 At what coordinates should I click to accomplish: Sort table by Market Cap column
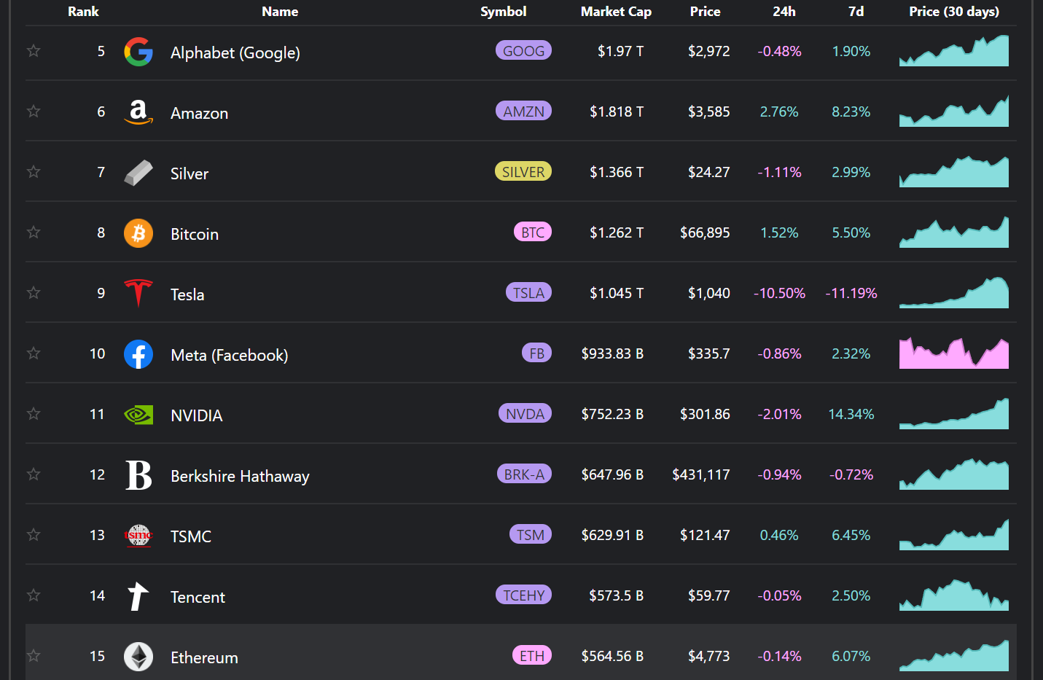pyautogui.click(x=616, y=12)
